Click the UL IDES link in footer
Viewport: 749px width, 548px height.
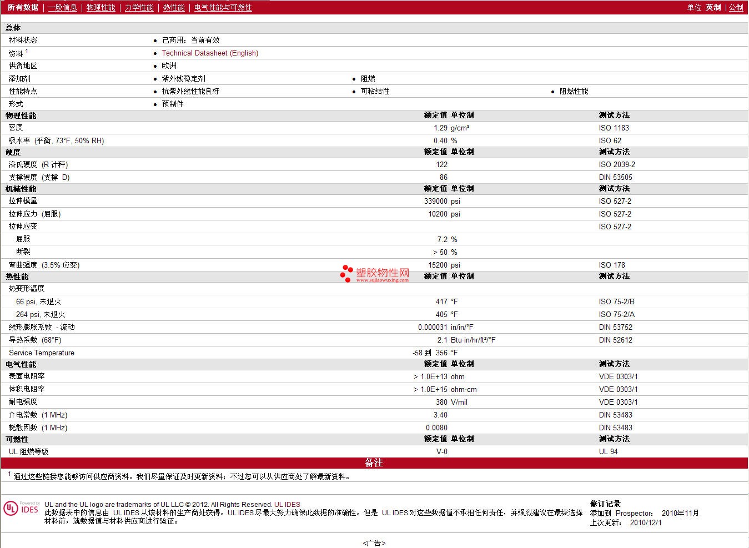[x=287, y=505]
